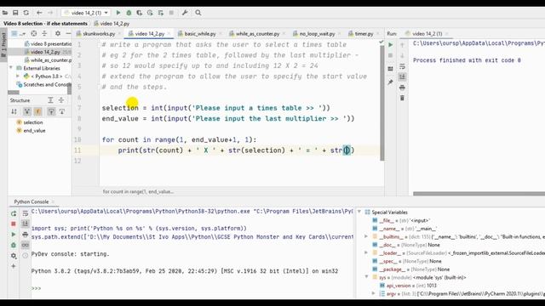Viewport: 545px width, 306px height.
Task: Click the Run panel stop icon
Action: pos(390,55)
